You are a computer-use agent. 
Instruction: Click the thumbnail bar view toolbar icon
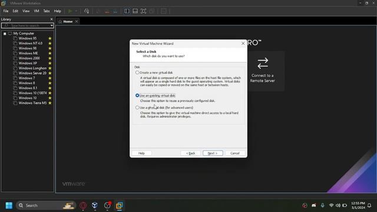[x=135, y=11]
